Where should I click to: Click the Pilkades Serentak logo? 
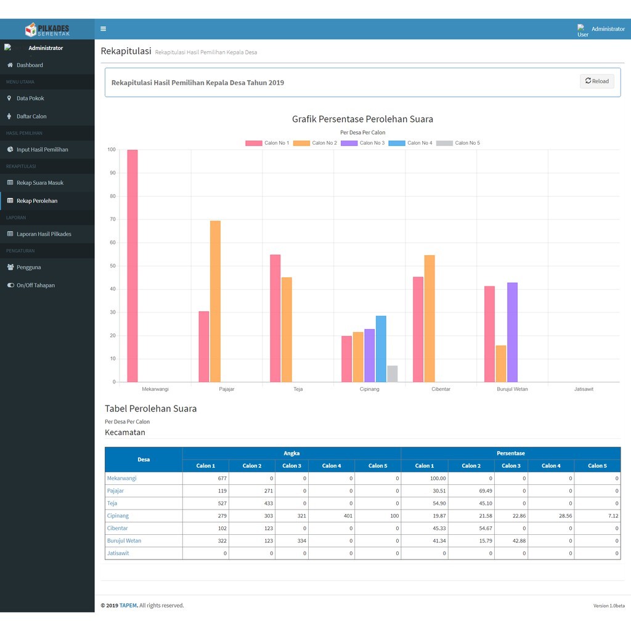click(47, 30)
